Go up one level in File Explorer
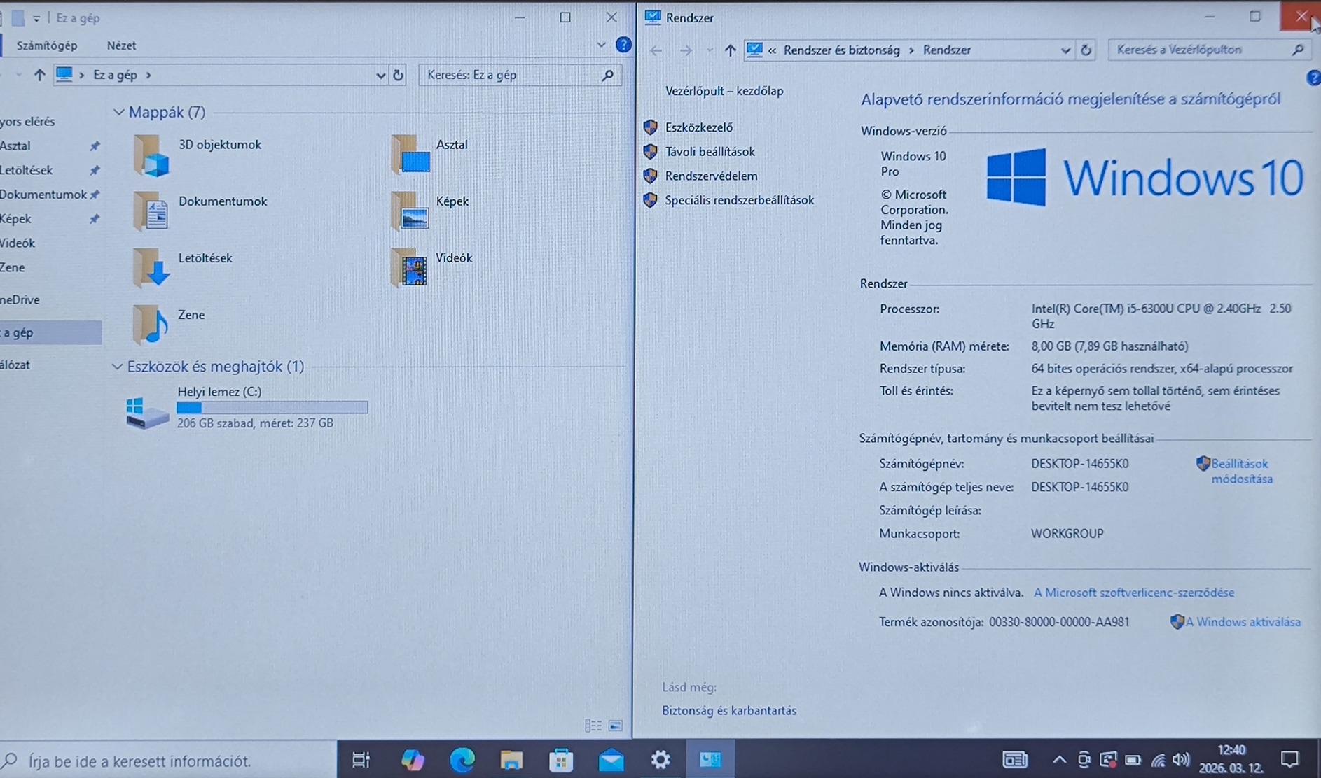Image resolution: width=1321 pixels, height=778 pixels. (x=39, y=75)
